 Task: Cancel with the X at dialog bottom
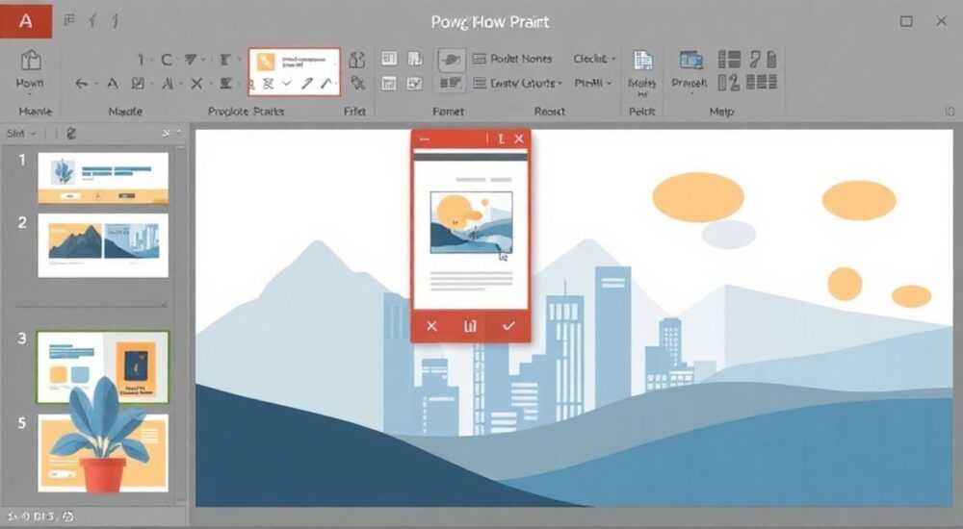[431, 326]
